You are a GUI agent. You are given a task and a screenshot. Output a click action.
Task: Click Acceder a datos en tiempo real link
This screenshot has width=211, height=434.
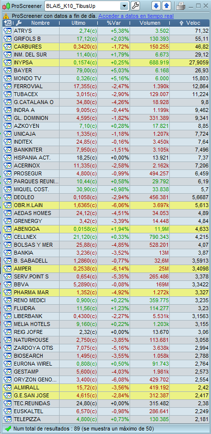pos(136,16)
